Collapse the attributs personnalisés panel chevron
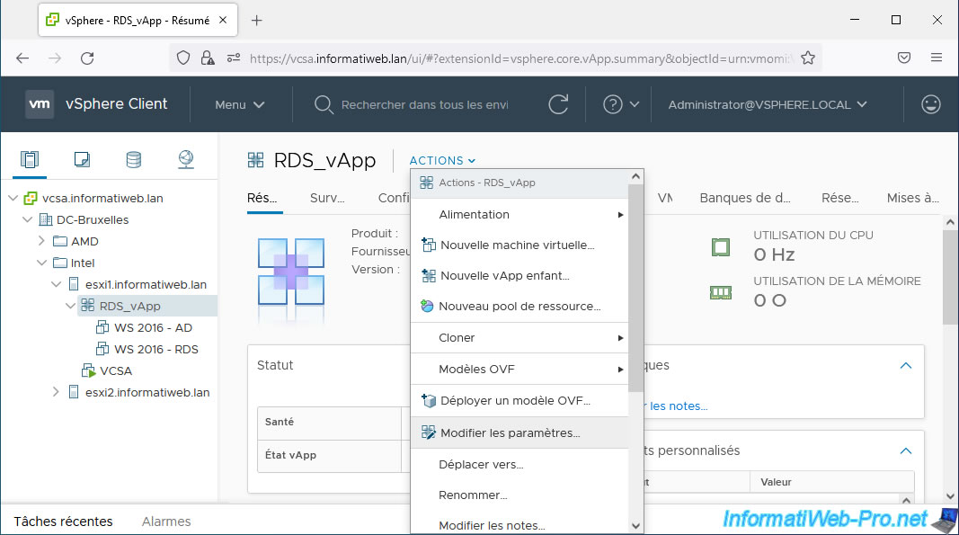 [x=906, y=451]
